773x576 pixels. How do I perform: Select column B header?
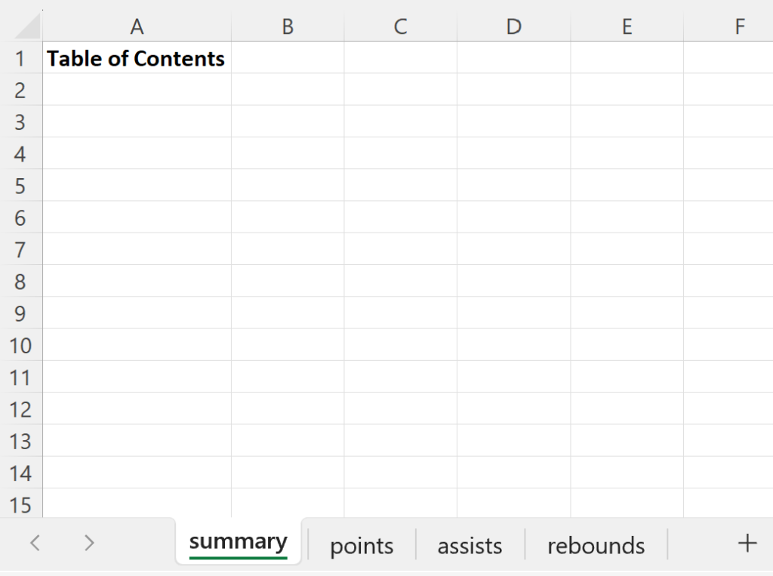tap(288, 26)
